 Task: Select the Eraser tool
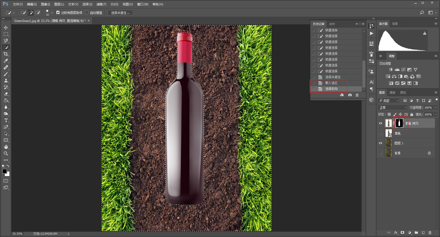point(6,94)
